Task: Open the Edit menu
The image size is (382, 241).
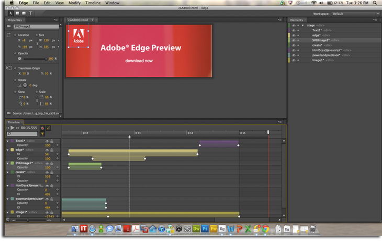Action: pos(47,3)
